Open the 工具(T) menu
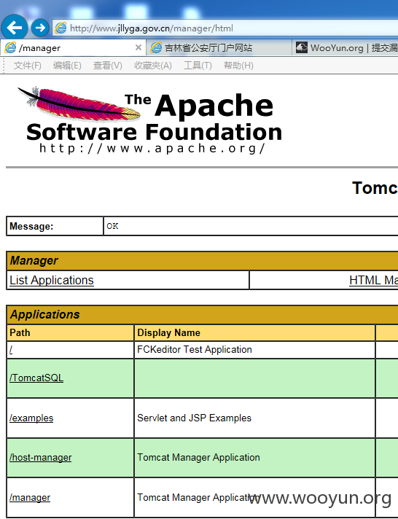This screenshot has width=398, height=519. pos(198,66)
